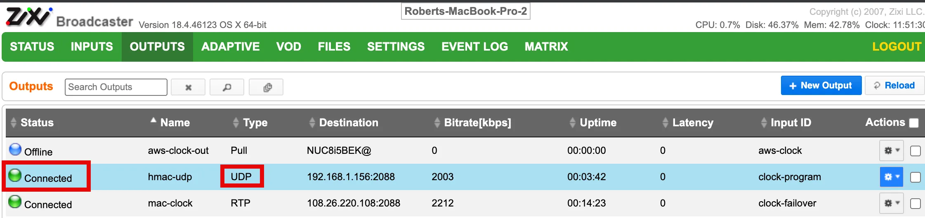Viewport: 925px width, 218px height.
Task: Click the Reload button
Action: [x=894, y=86]
